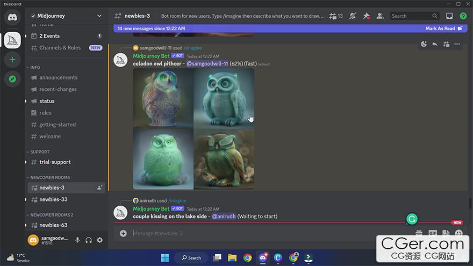Open the emoji picker
Screen dimensions: 473x266
(459, 233)
